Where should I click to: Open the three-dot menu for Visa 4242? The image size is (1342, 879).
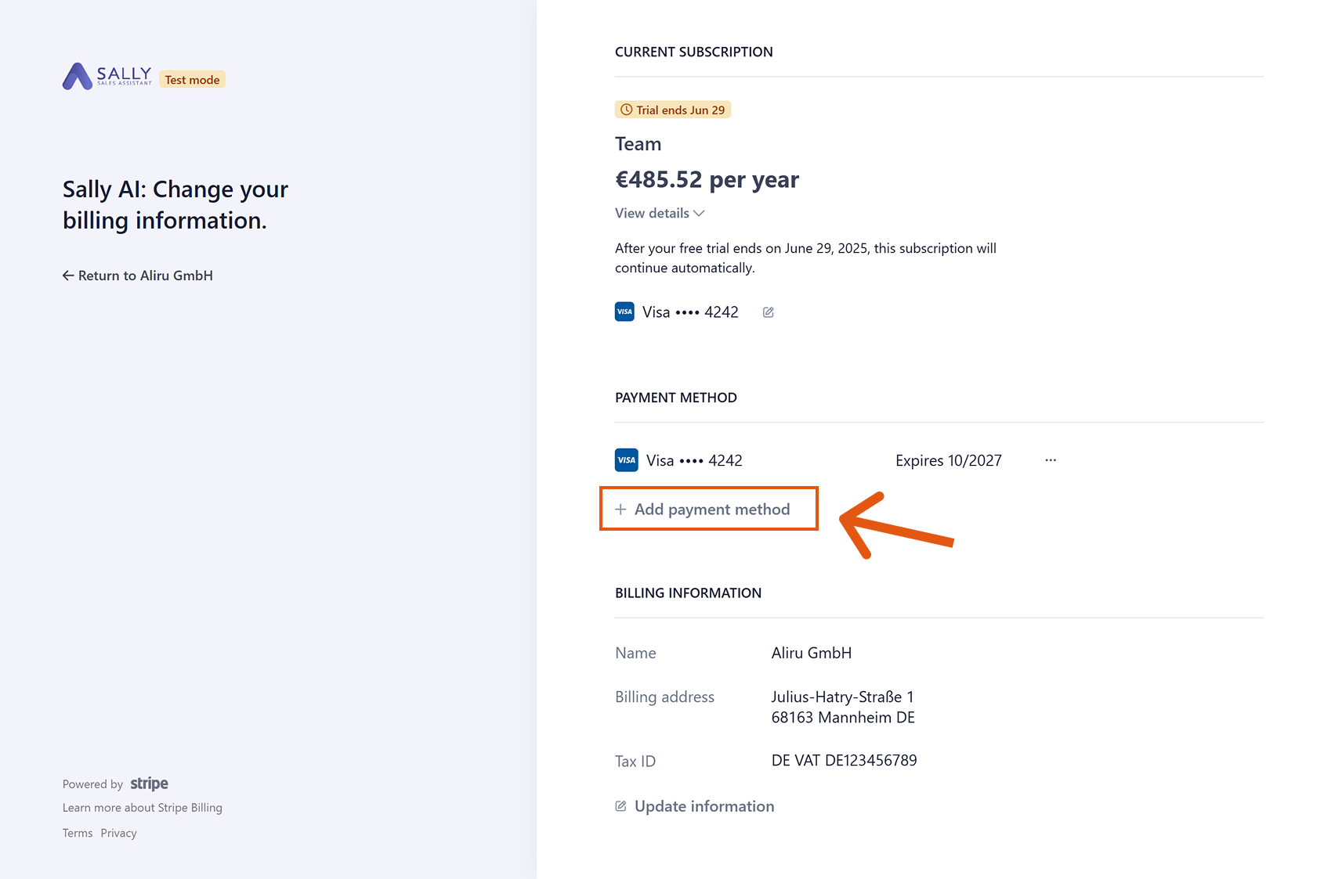click(x=1051, y=460)
